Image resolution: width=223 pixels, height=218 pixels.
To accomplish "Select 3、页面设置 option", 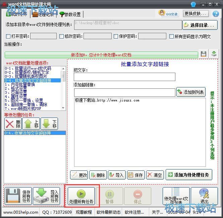I will (33, 92).
